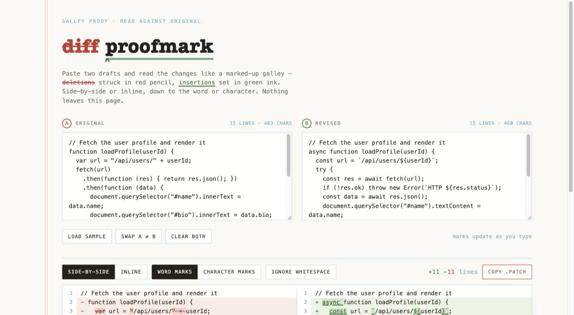Click the Revised textarea scrollbar thumb
This screenshot has width=574, height=315.
[528, 155]
